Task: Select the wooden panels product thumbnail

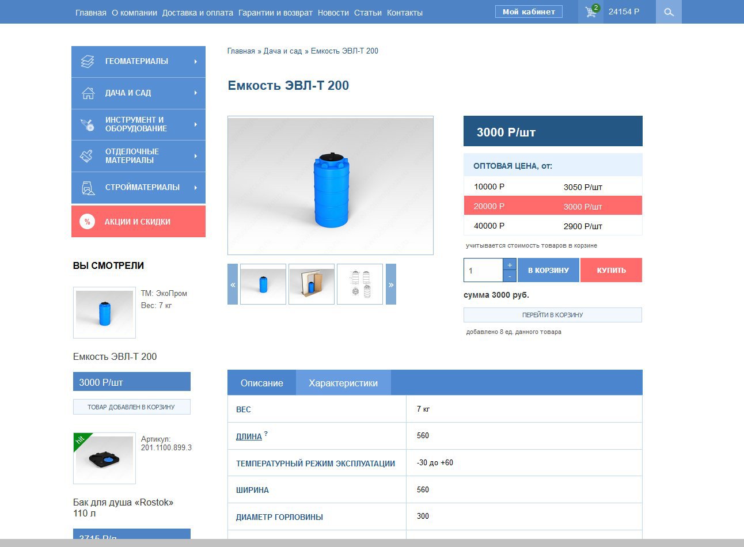Action: point(312,284)
